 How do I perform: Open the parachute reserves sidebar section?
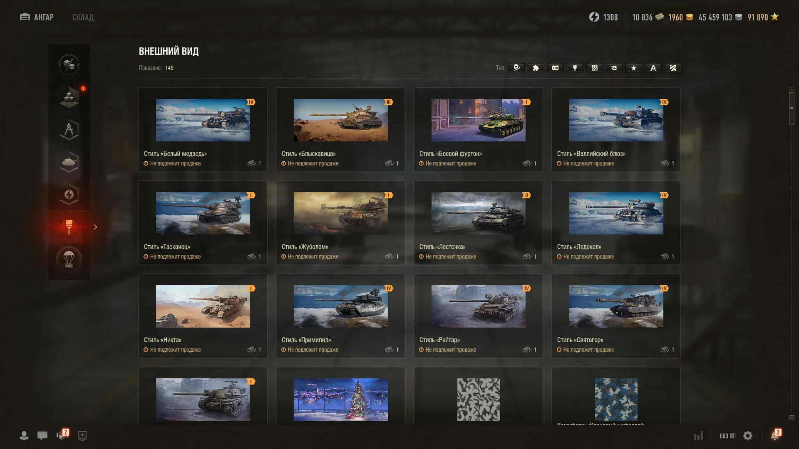coord(69,259)
